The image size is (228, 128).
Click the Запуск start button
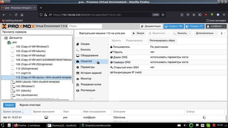(x=139, y=33)
